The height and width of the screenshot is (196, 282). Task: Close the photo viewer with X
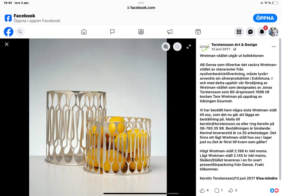pos(7,44)
